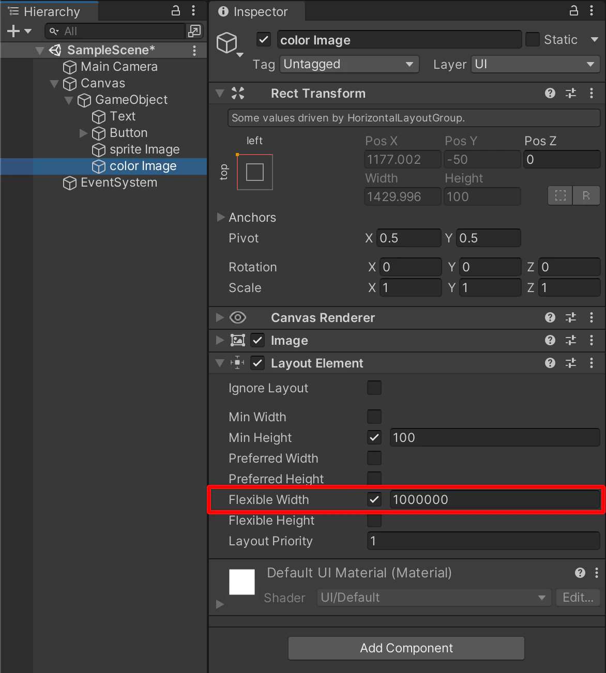Click the shader Edit... button
This screenshot has width=606, height=673.
pyautogui.click(x=578, y=598)
